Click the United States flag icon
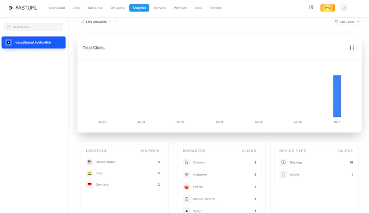This screenshot has width=369, height=213. click(89, 162)
